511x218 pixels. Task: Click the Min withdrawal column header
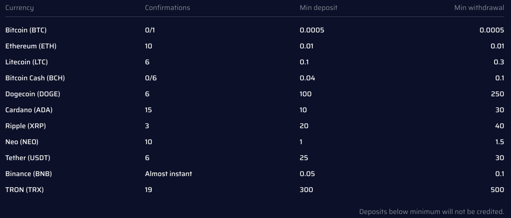click(x=479, y=8)
